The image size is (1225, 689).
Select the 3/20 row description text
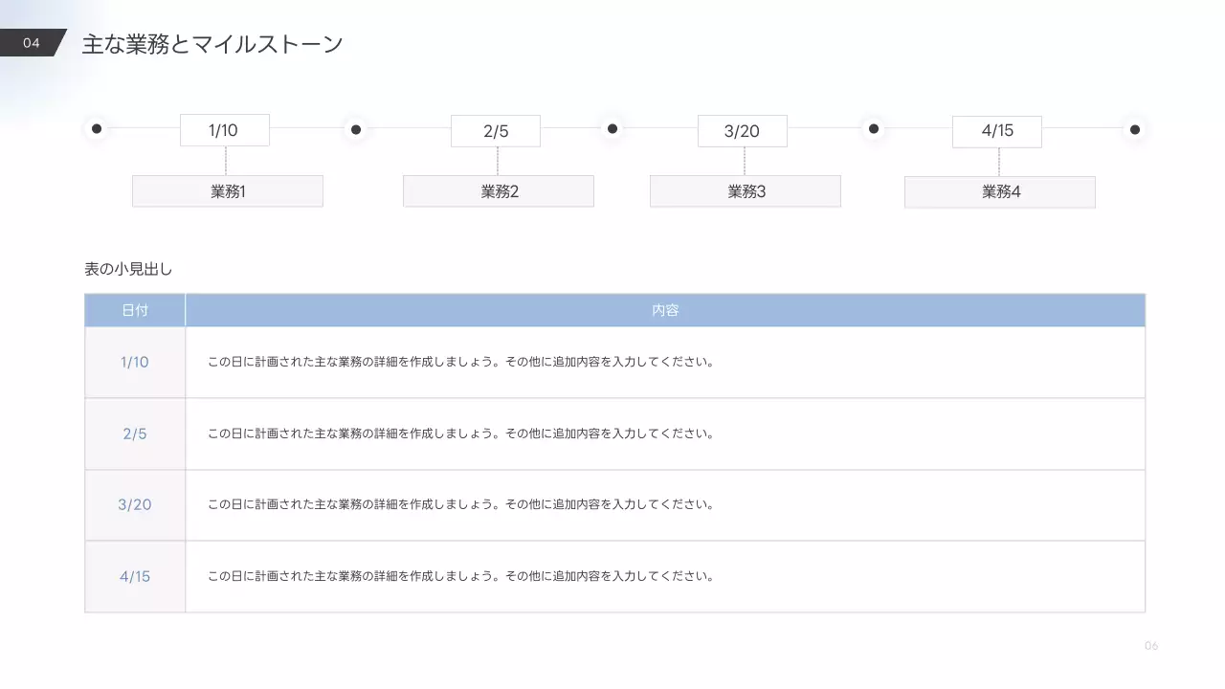458,504
